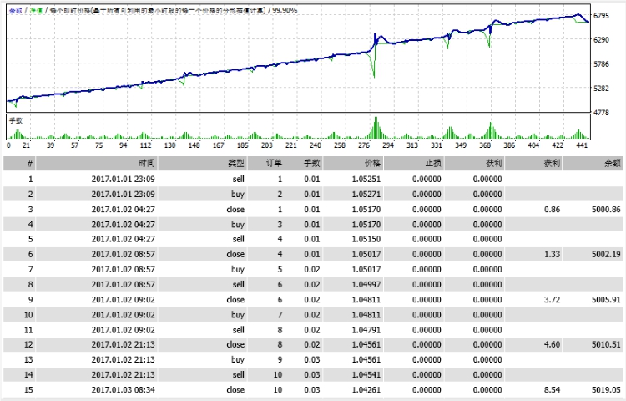The width and height of the screenshot is (626, 401).
Task: Select the price cell 1.04541
Action: pos(366,374)
